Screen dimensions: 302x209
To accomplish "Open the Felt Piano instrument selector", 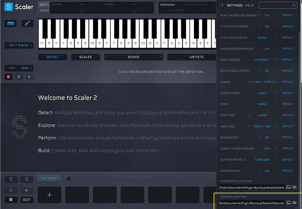I will tap(19, 45).
